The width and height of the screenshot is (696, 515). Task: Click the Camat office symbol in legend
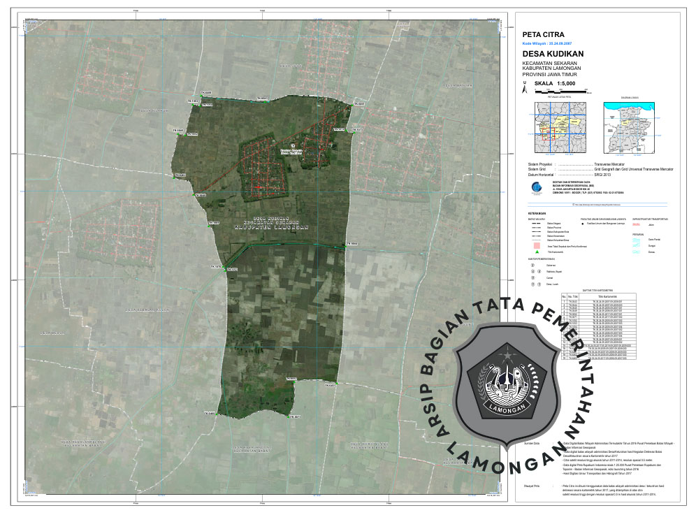532,277
